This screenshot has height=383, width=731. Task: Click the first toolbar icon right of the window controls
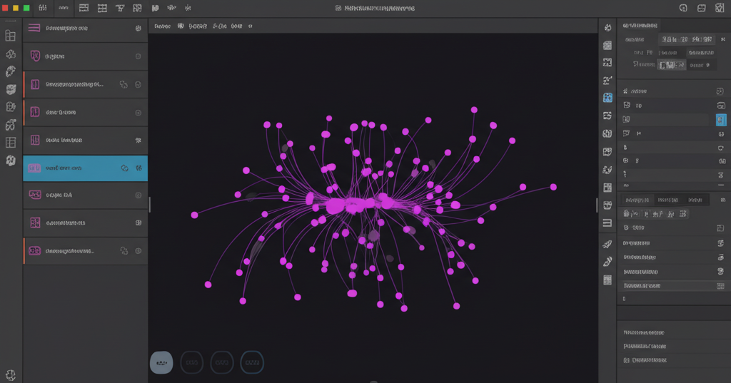[42, 8]
